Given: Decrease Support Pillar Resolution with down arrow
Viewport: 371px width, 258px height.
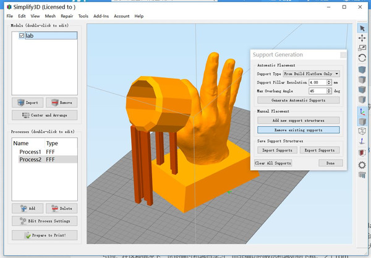Looking at the screenshot, I should coord(329,84).
